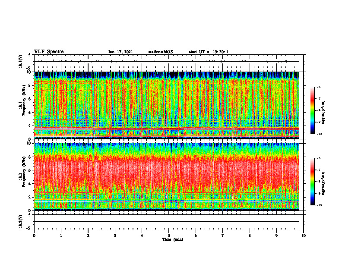Click the "-10" value on ch.2 color bar
This screenshot has width=342, height=264.
[x=319, y=205]
